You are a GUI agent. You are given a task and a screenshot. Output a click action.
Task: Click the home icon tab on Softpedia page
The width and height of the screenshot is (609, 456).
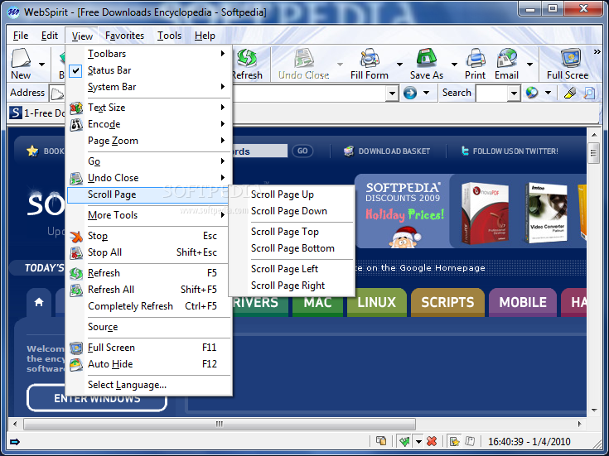[x=39, y=302]
